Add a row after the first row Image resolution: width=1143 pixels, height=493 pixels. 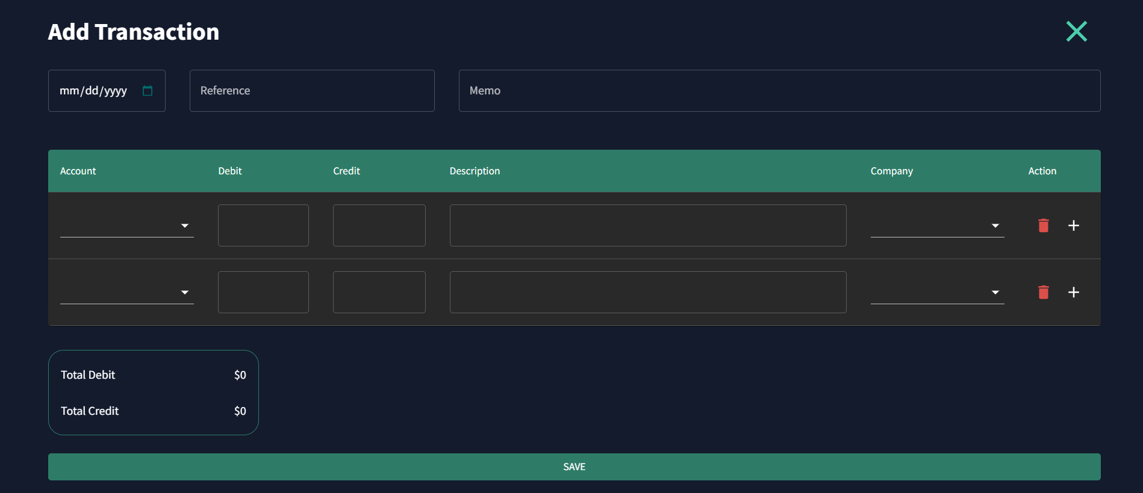pyautogui.click(x=1073, y=225)
